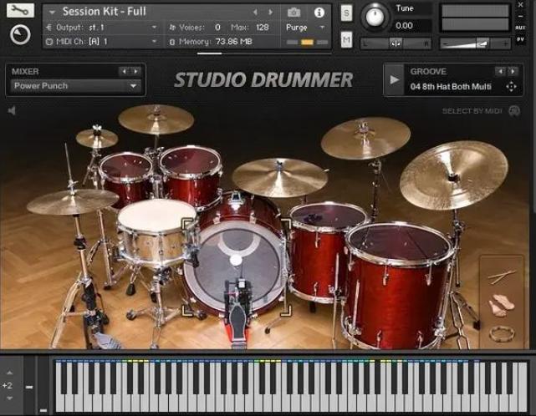Toggle the PV button
The height and width of the screenshot is (416, 536).
click(520, 39)
